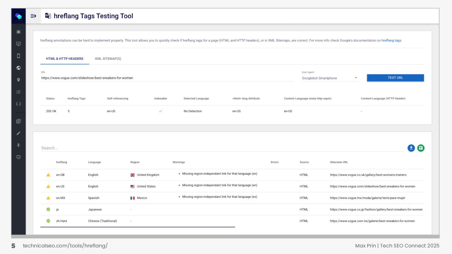Select the globe icon in the sidebar
Viewport: 452px width, 254px height.
(x=19, y=68)
